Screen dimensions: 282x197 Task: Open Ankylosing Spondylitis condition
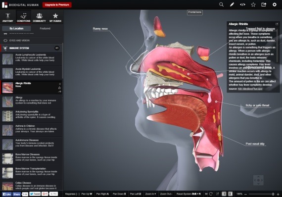(31, 116)
